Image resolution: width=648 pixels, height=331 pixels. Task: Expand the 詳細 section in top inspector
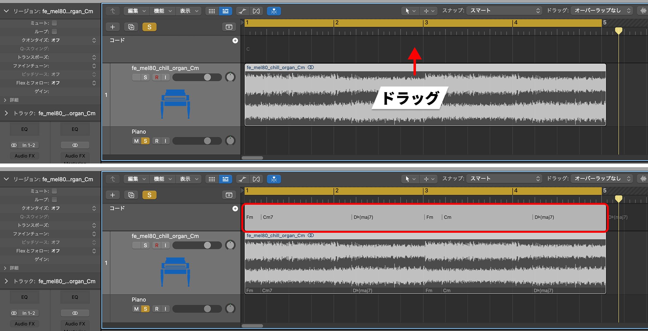tap(5, 100)
